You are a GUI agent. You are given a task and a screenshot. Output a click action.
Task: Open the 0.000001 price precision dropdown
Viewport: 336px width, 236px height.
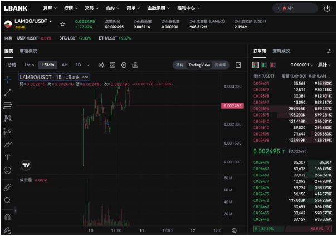301,65
